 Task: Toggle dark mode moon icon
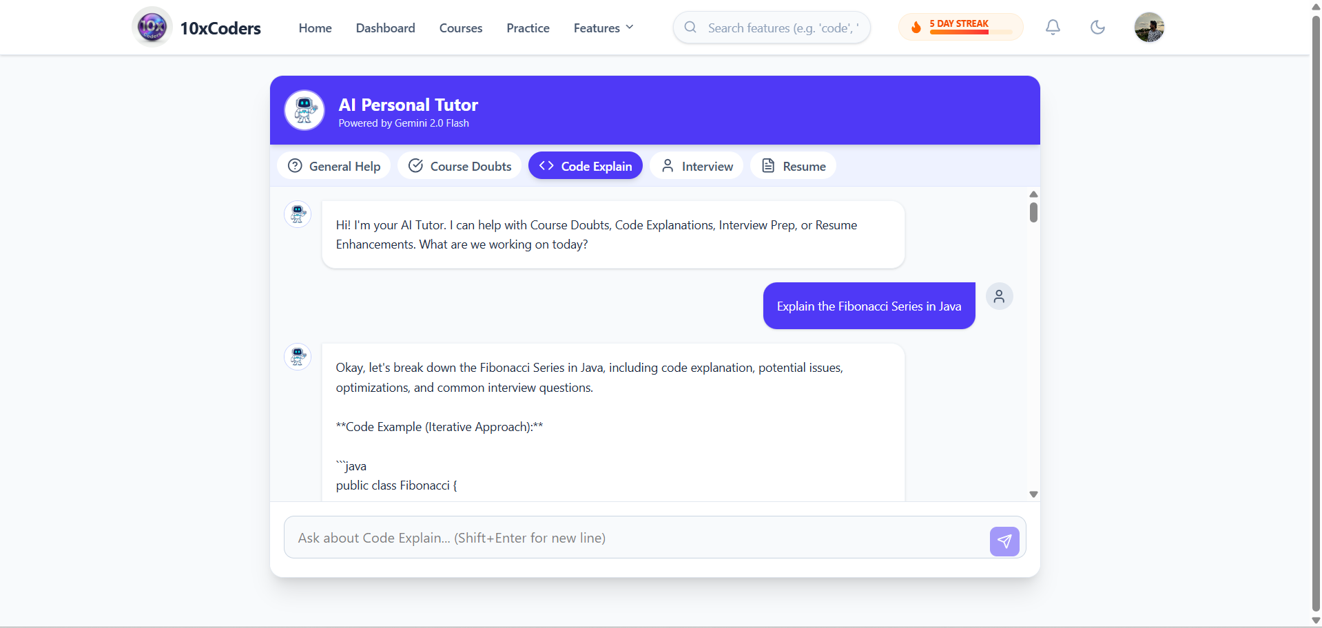1097,28
